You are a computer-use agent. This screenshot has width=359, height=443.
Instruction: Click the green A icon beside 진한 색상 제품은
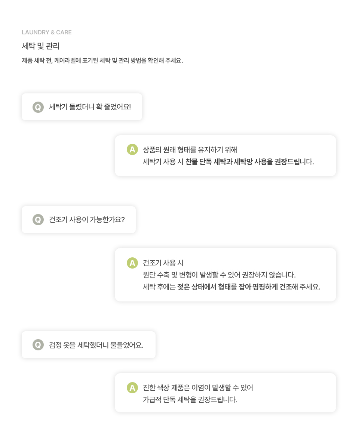[132, 388]
